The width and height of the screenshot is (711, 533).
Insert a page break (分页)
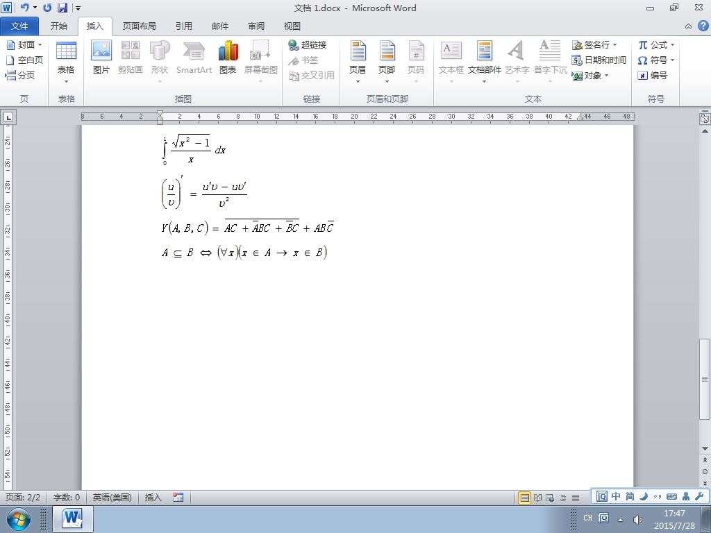(20, 75)
